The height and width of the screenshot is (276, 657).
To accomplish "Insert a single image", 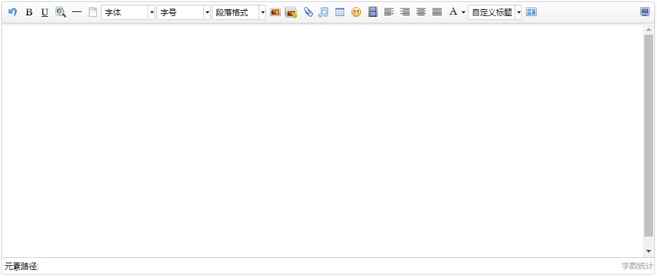I will (x=275, y=12).
